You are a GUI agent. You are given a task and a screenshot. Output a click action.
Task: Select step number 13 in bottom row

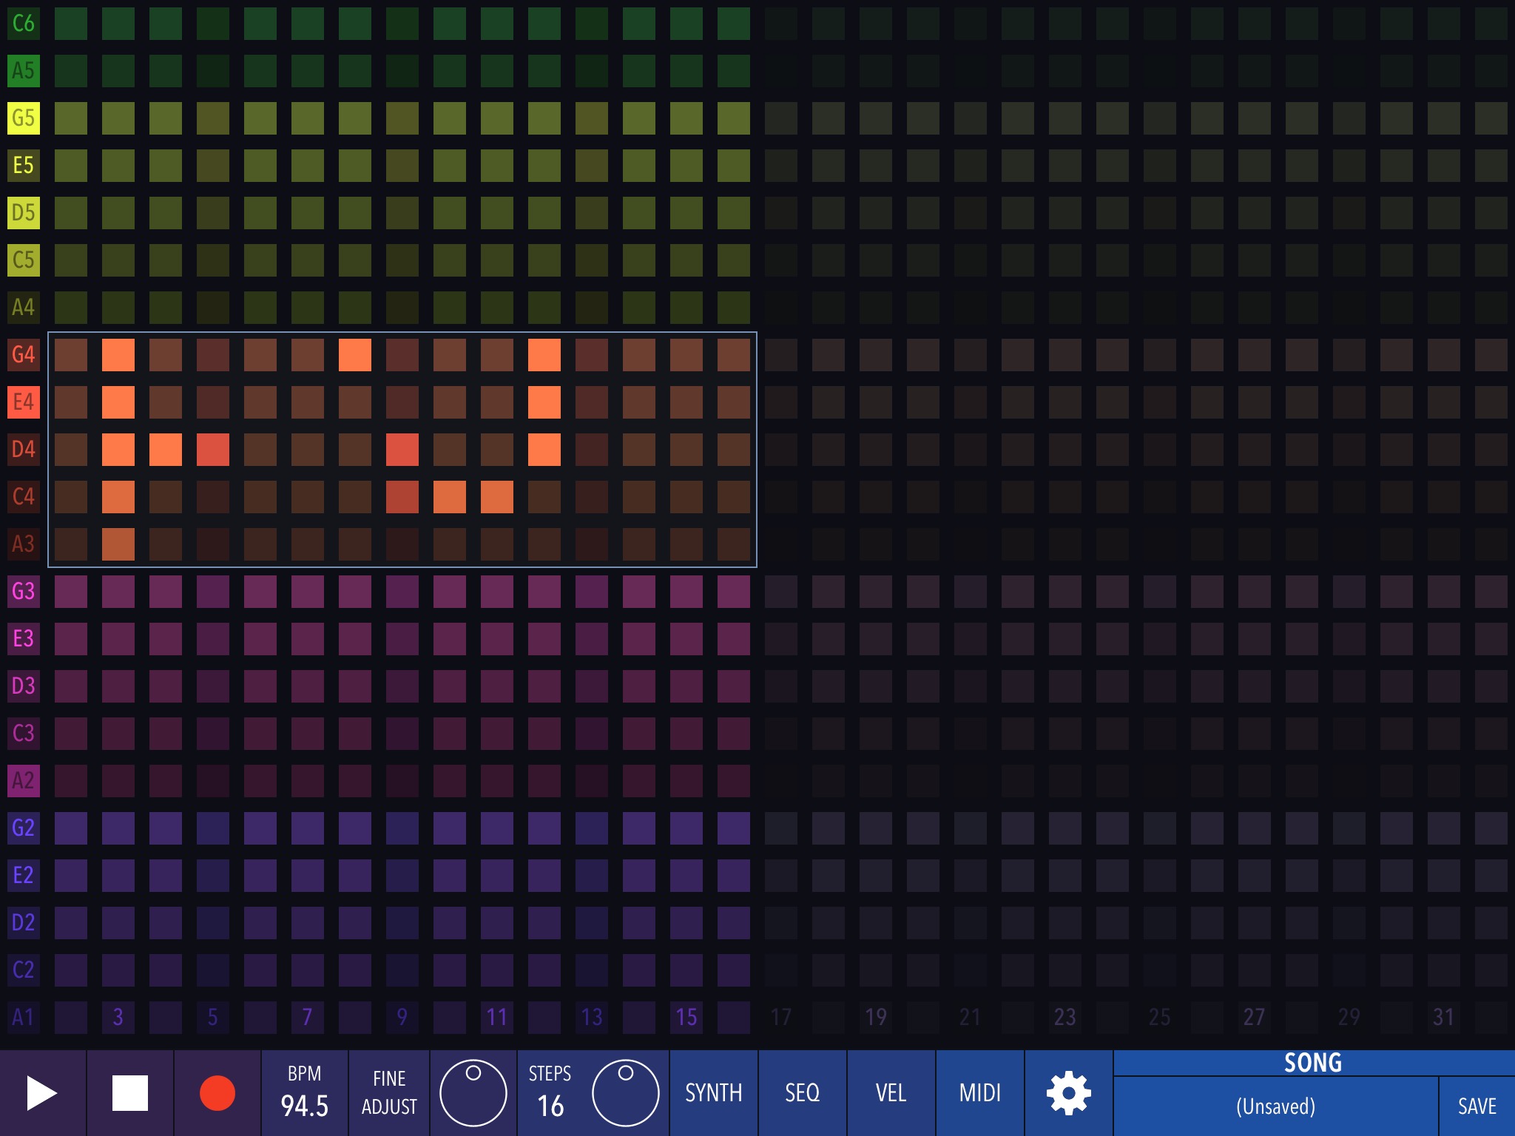tap(592, 1018)
